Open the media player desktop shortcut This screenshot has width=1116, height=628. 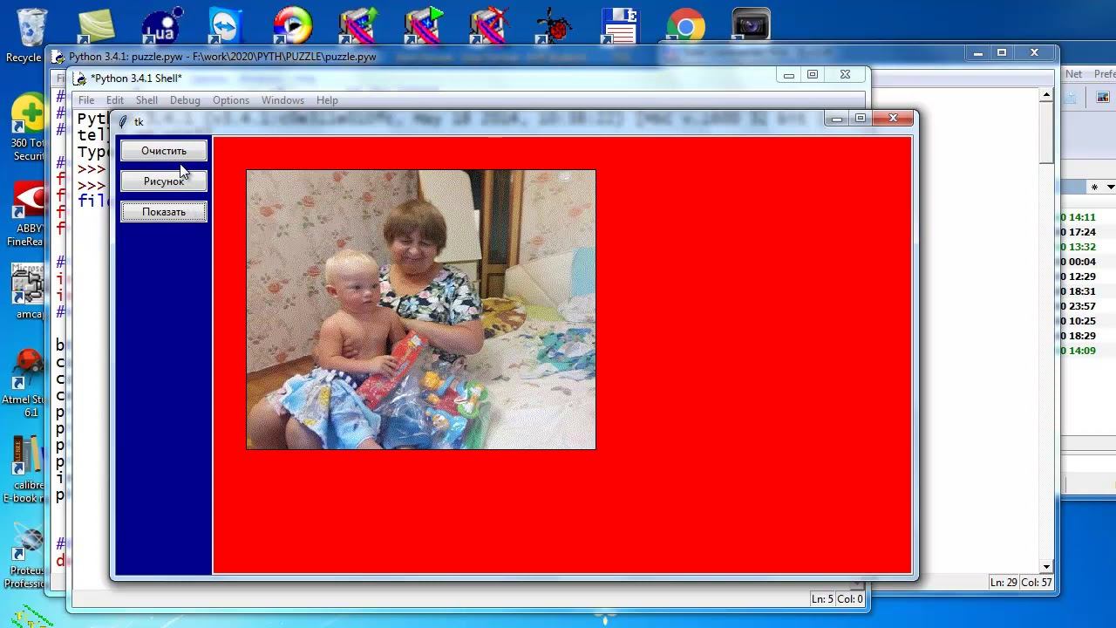pyautogui.click(x=292, y=26)
